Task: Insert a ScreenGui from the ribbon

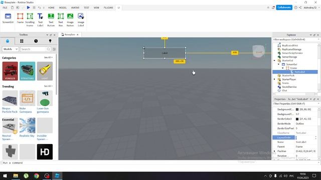Action: pos(8,18)
